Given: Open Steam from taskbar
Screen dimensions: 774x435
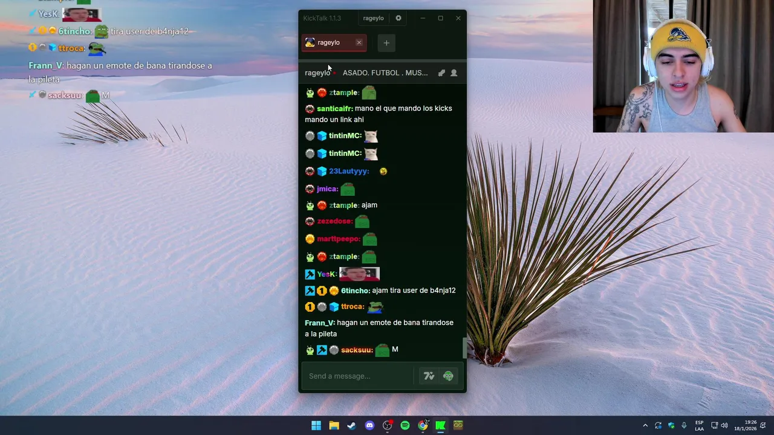Looking at the screenshot, I should (x=351, y=425).
